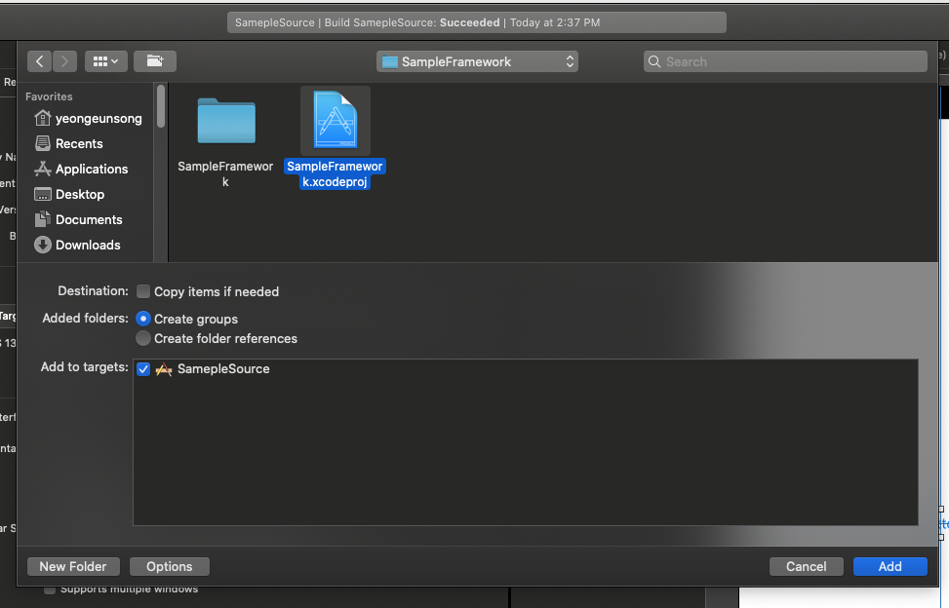Click the Search field
The image size is (949, 608).
(x=785, y=61)
